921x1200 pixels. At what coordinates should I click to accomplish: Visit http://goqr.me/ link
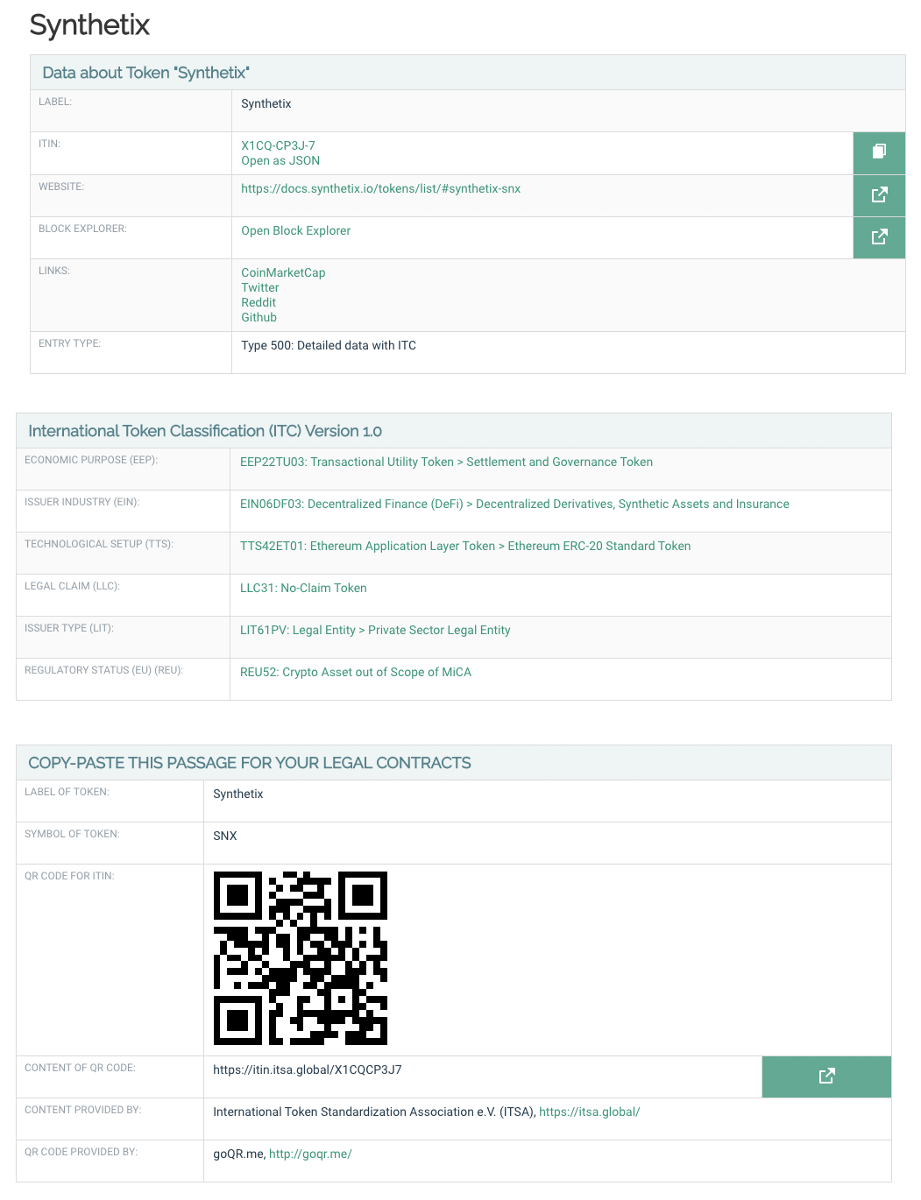coord(310,1154)
